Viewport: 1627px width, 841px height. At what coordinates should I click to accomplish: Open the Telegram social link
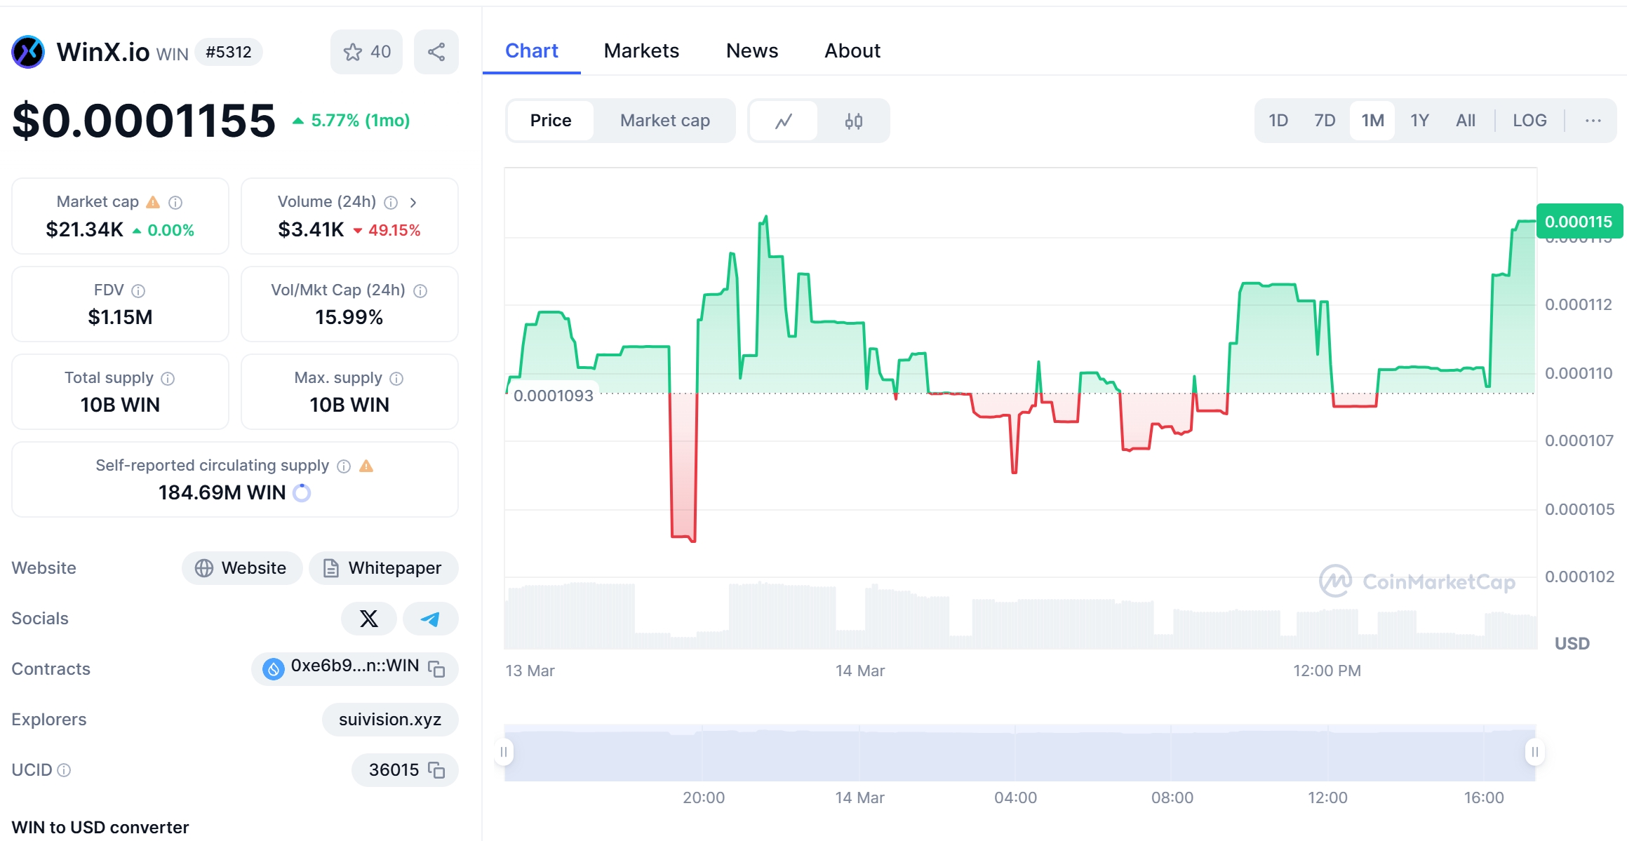point(431,619)
